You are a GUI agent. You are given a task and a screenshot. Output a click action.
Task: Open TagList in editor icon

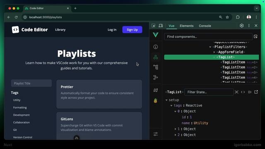pyautogui.click(x=256, y=92)
